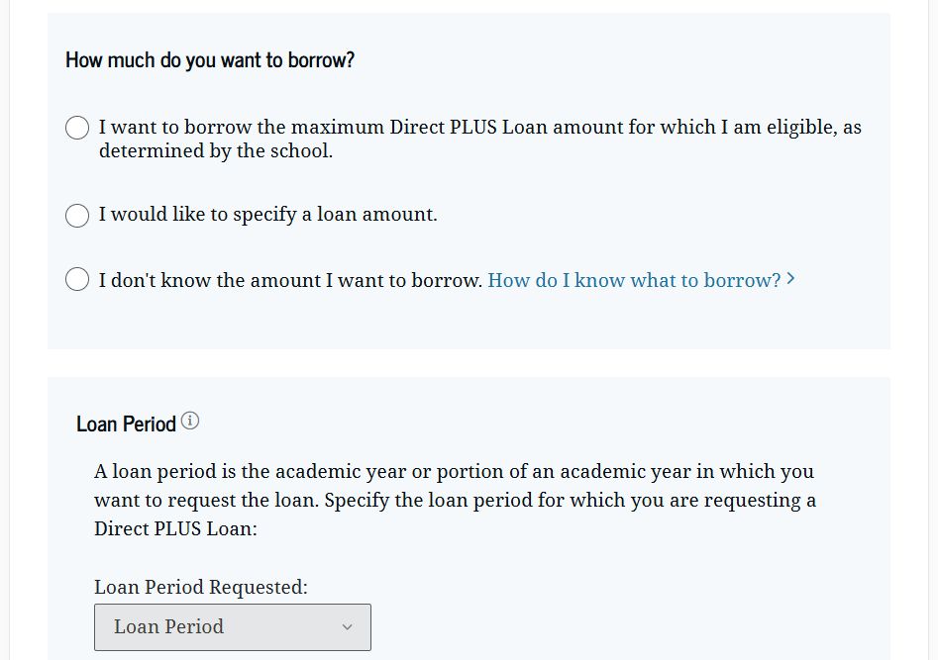Image resolution: width=938 pixels, height=660 pixels.
Task: Click the "Specify the loan period" sentence
Action: point(570,500)
